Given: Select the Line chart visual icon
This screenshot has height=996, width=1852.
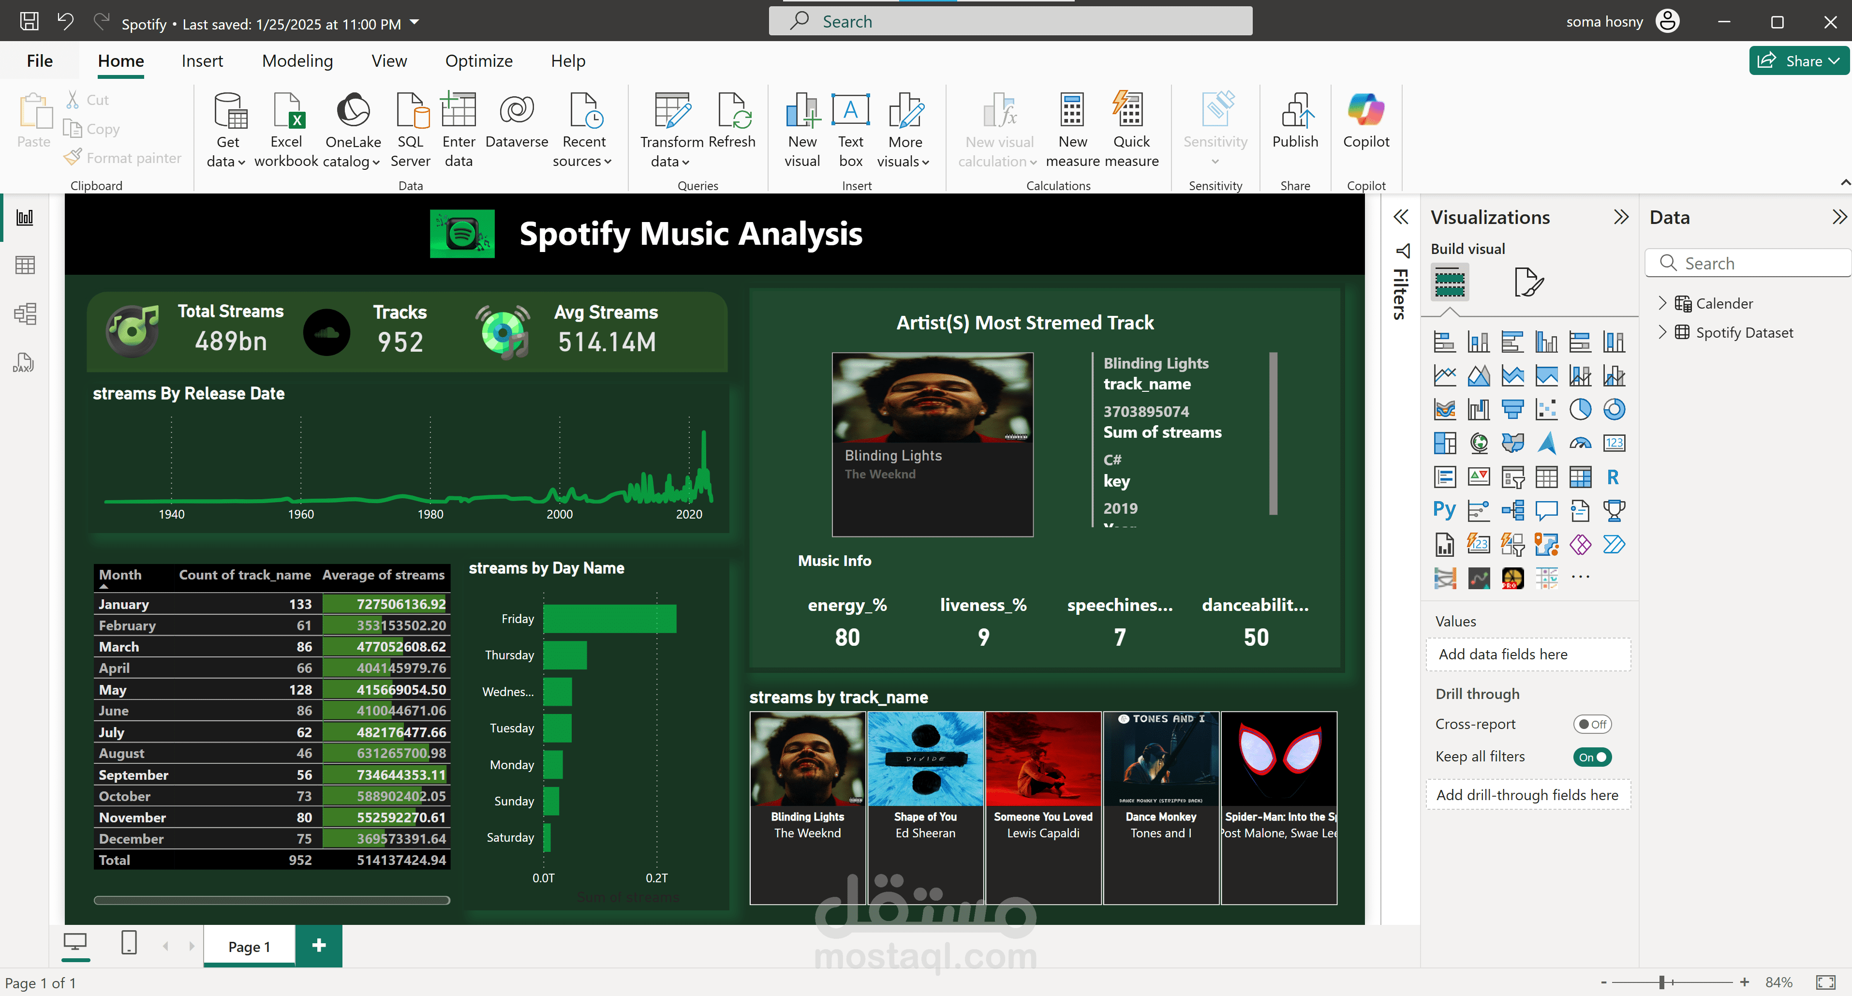Looking at the screenshot, I should click(1444, 375).
